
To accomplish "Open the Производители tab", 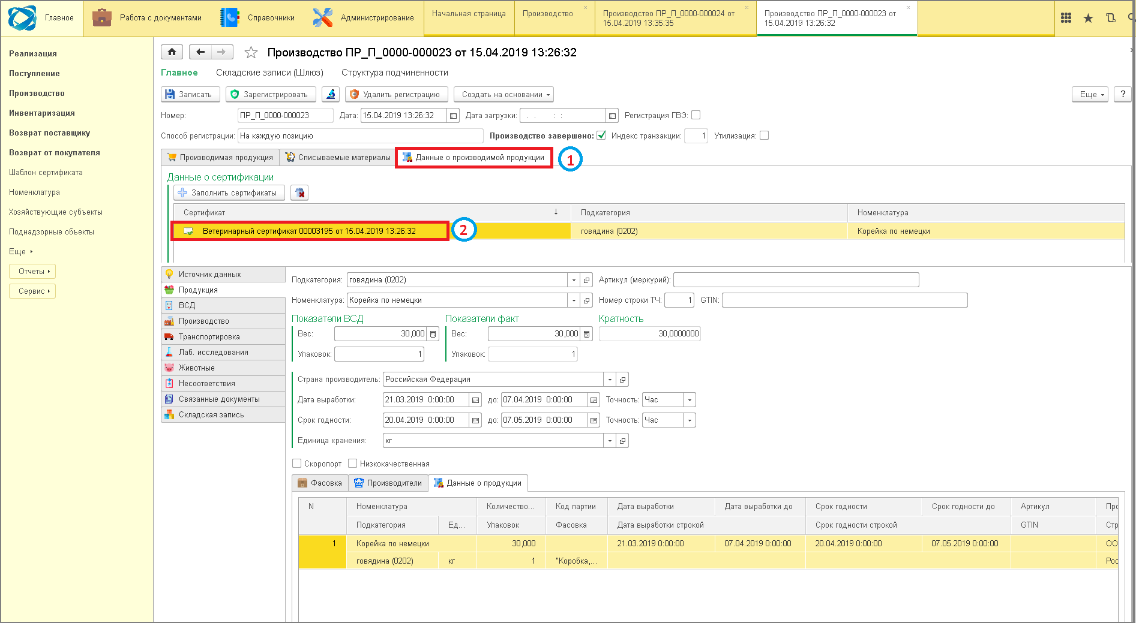I will coord(388,483).
